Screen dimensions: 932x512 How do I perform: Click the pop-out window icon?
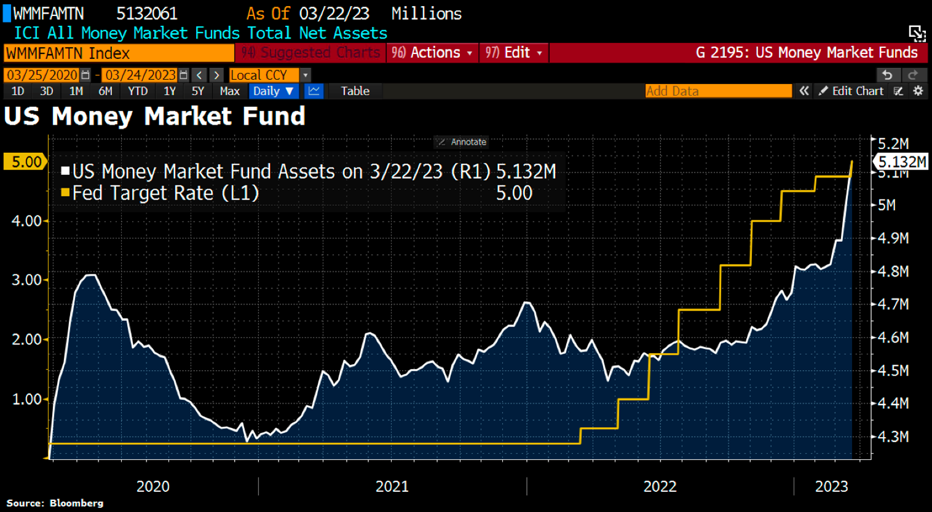[917, 33]
